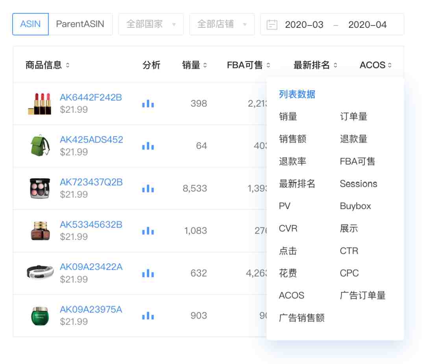Select 最新排名 in the list data menu

click(x=297, y=184)
